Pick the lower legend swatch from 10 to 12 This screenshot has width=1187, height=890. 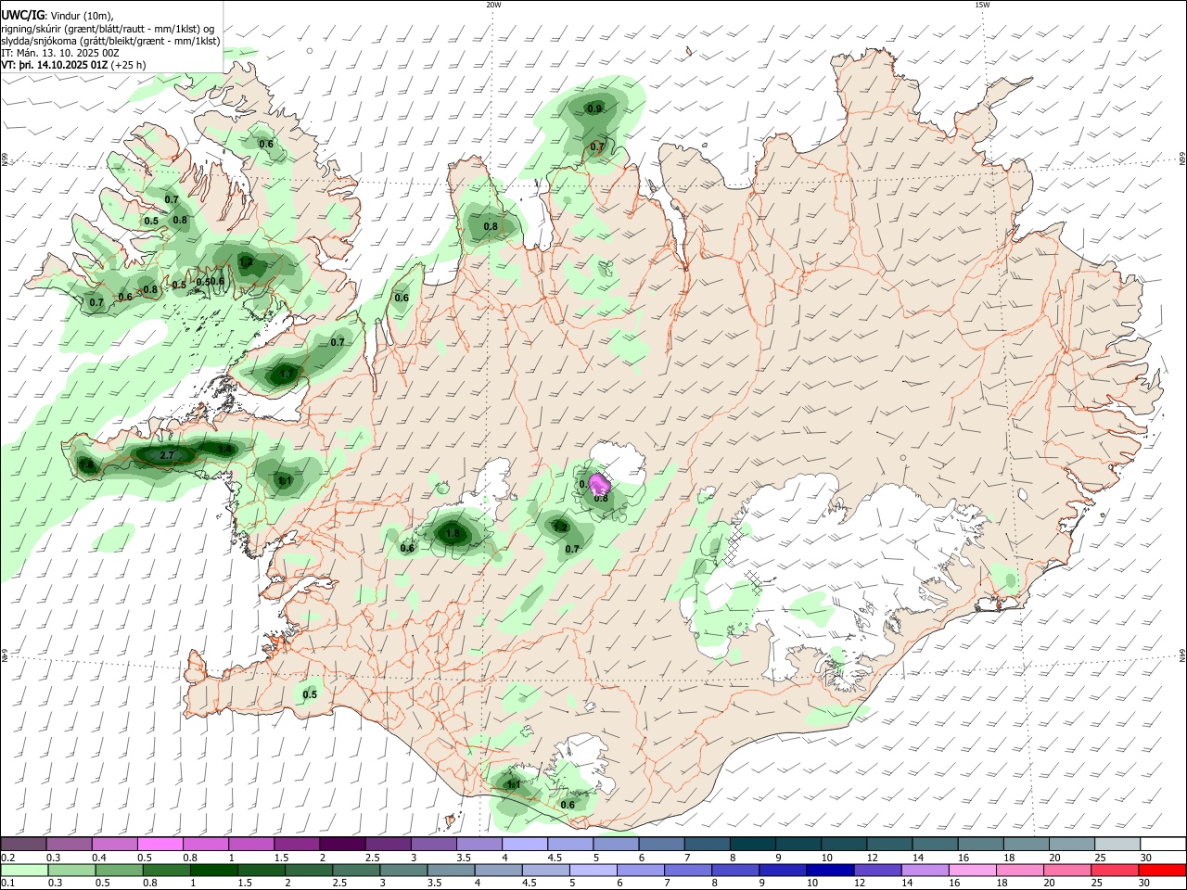[831, 870]
